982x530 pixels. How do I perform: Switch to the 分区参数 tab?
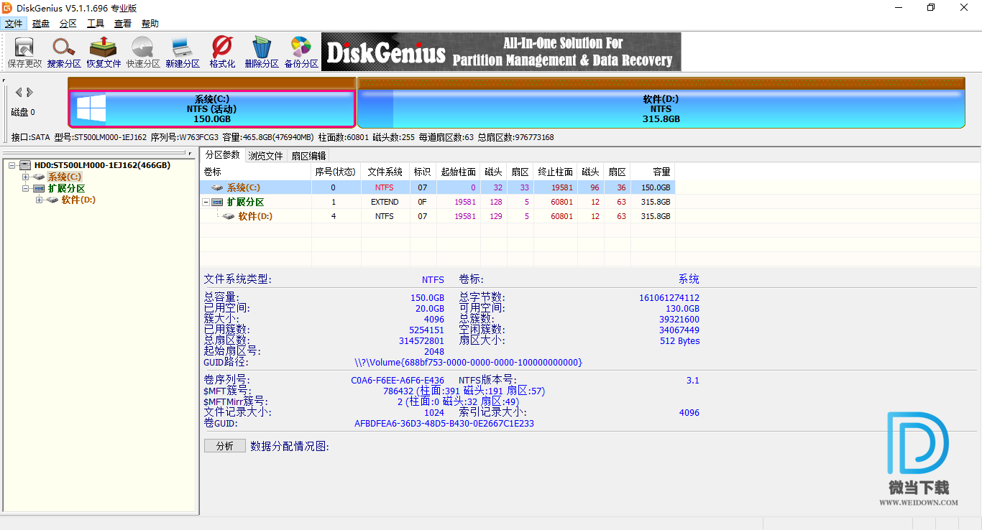[x=223, y=154]
